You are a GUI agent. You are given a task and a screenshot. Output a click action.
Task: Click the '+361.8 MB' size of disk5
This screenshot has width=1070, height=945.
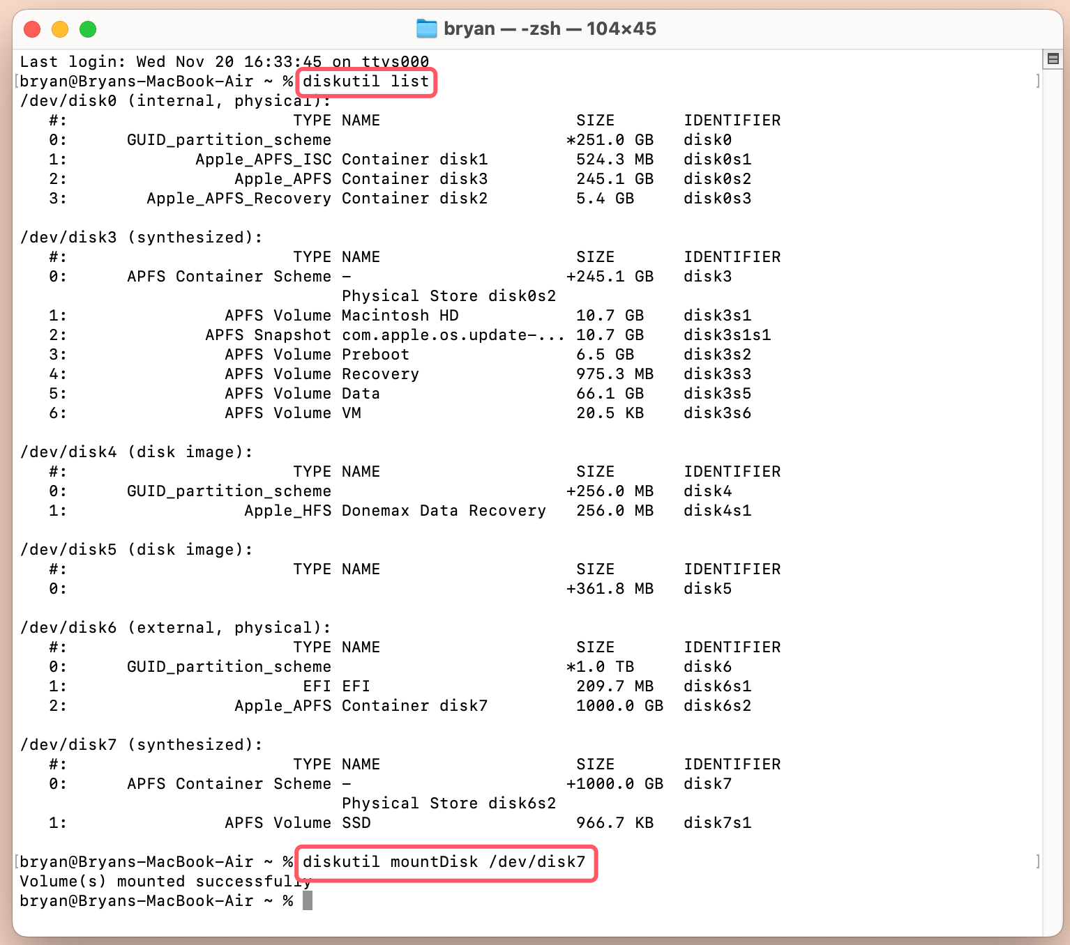click(610, 589)
